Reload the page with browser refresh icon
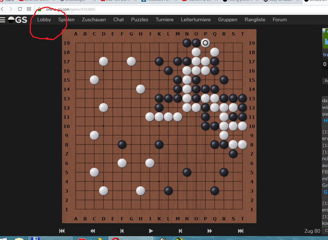Screen dimensions: 328x240 pos(20,9)
